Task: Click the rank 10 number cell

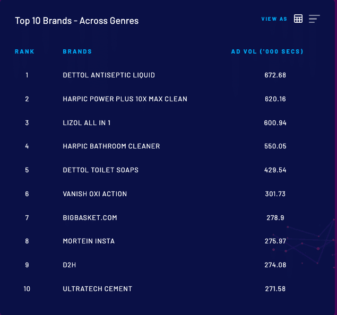Action: (x=27, y=289)
